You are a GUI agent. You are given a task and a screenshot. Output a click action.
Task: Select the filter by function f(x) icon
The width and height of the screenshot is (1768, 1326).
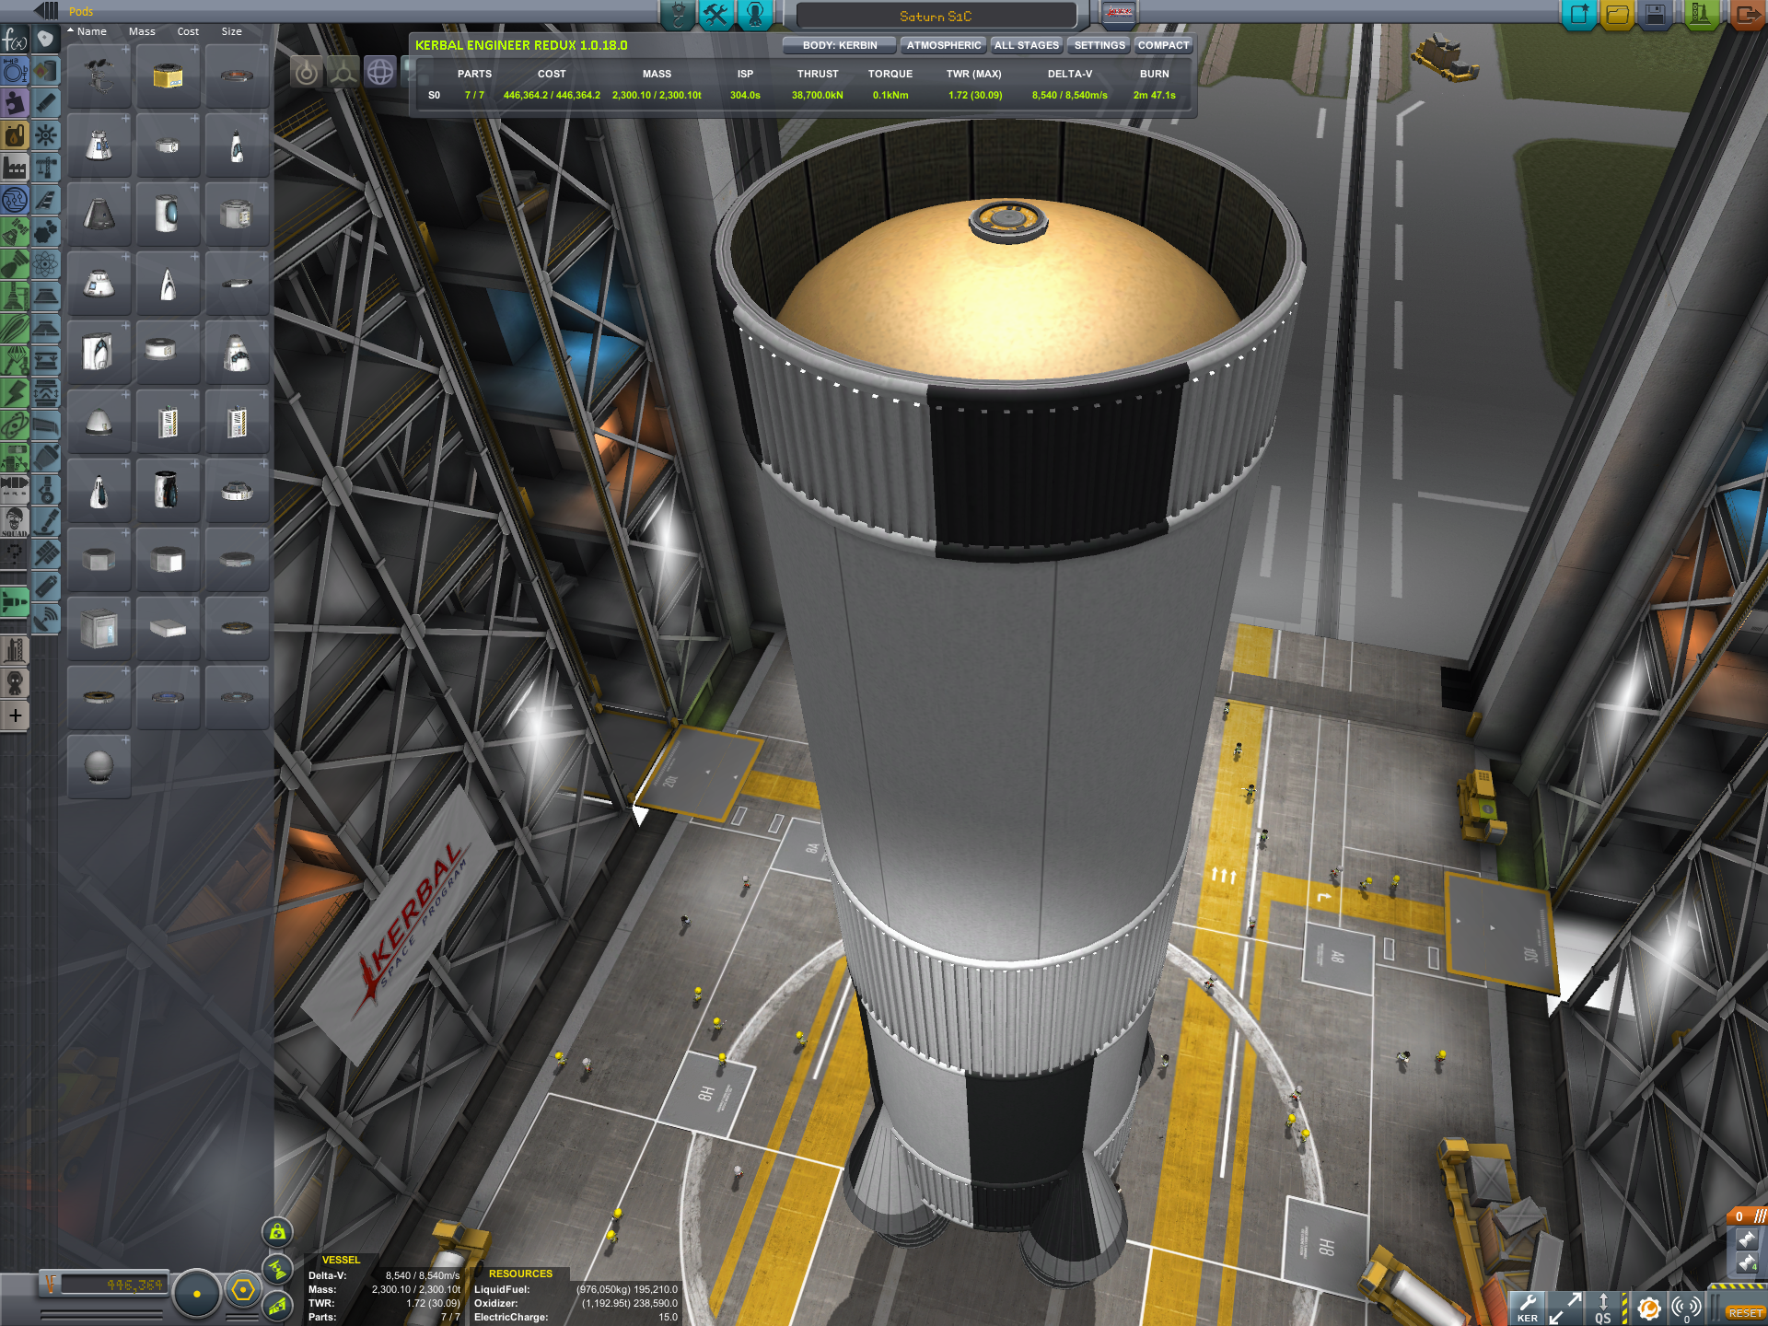(x=15, y=40)
